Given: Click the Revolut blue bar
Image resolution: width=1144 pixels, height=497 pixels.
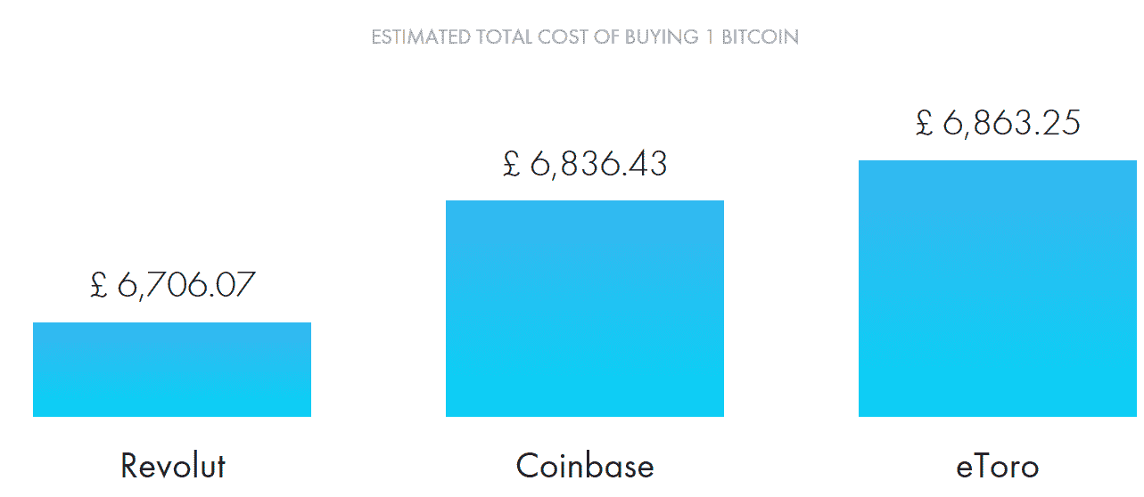Looking at the screenshot, I should click(x=172, y=370).
